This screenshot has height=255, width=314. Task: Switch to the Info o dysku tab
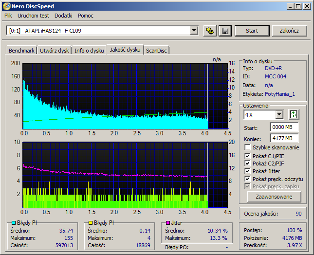coord(89,51)
